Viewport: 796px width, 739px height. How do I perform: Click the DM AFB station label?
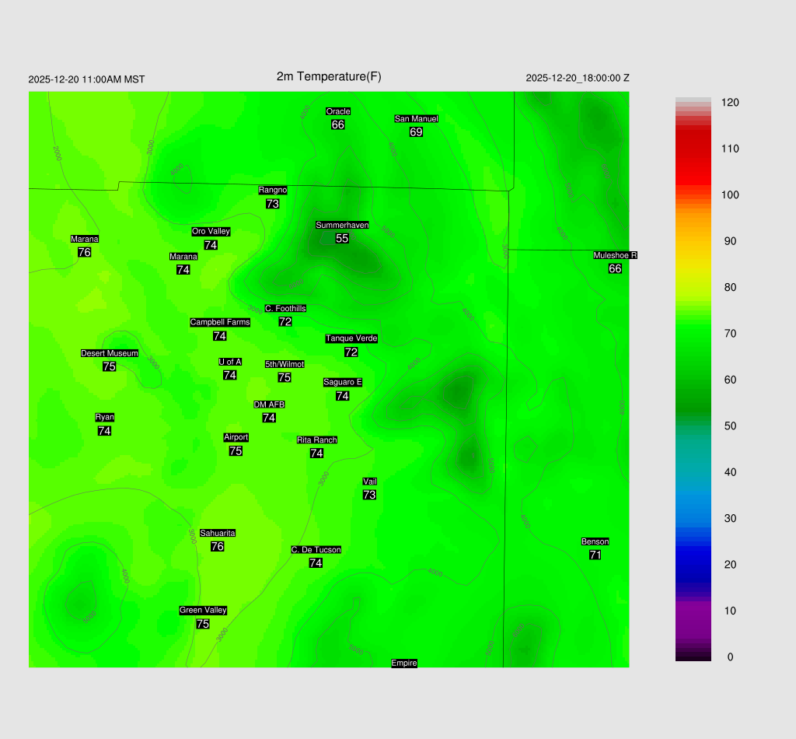click(269, 405)
